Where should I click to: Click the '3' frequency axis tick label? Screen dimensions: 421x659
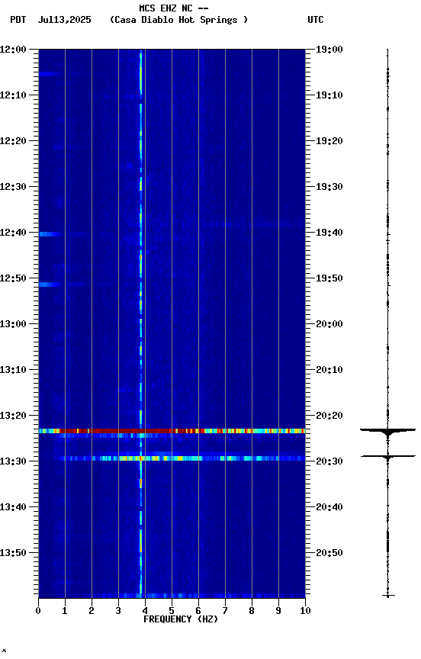pyautogui.click(x=118, y=611)
